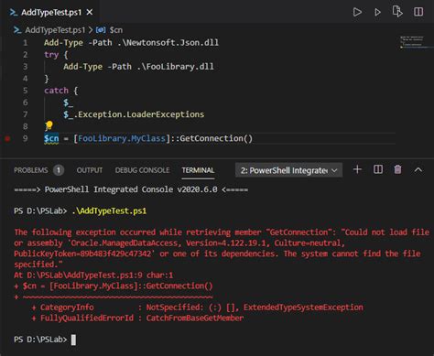Close the AddTypeTest.ps1 tab
This screenshot has height=356, width=434.
[90, 12]
